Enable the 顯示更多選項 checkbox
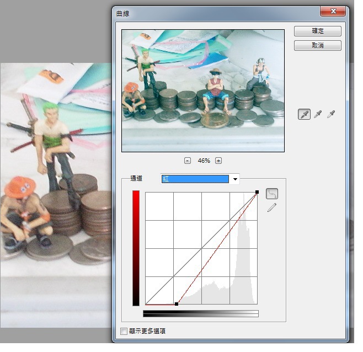Viewport: 363px width, 352px height. (x=124, y=331)
